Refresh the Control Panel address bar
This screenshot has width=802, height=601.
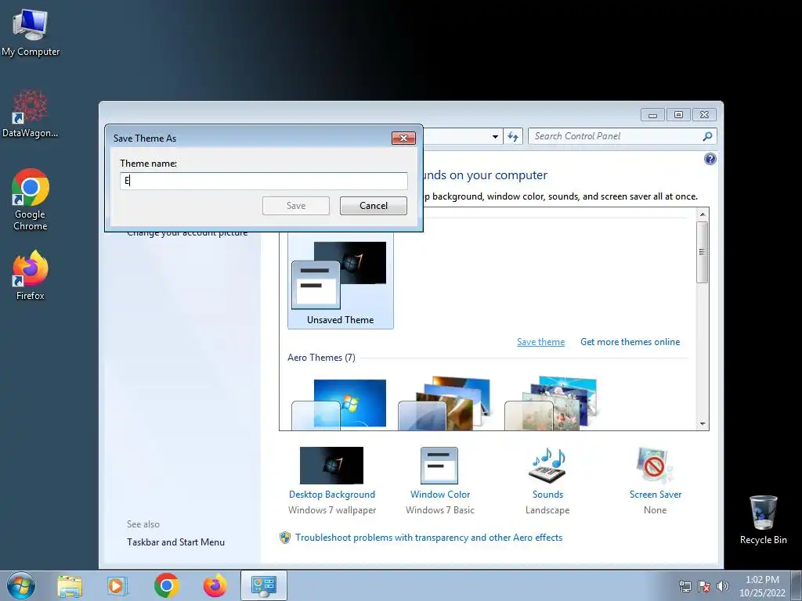point(513,136)
